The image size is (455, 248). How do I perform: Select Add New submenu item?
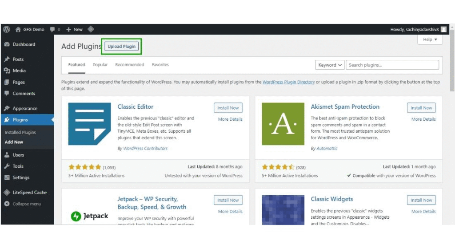(14, 142)
